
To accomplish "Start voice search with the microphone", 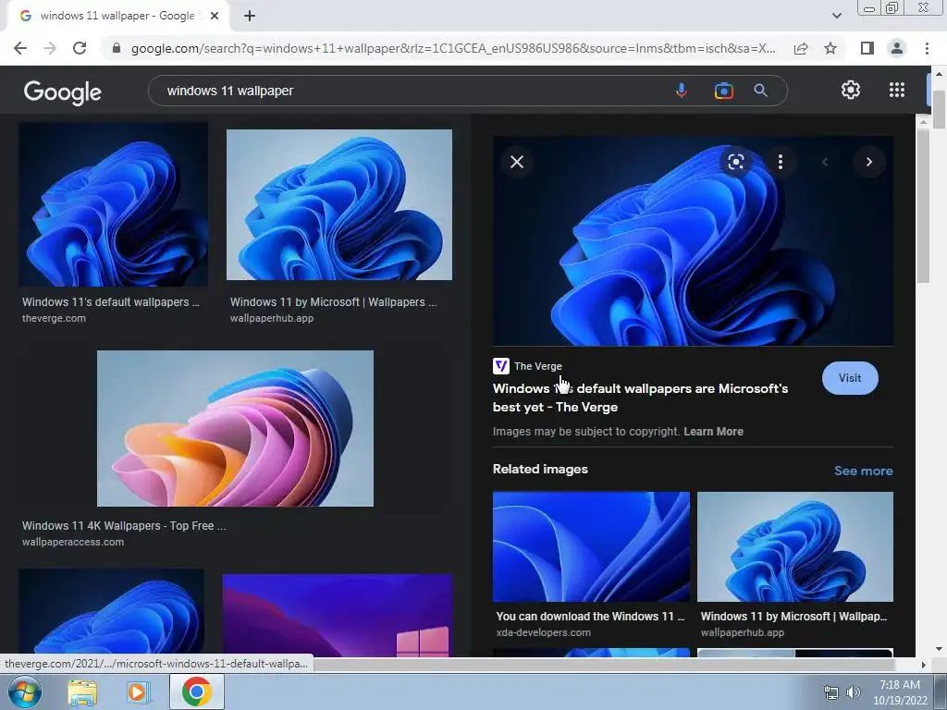I will coord(682,91).
